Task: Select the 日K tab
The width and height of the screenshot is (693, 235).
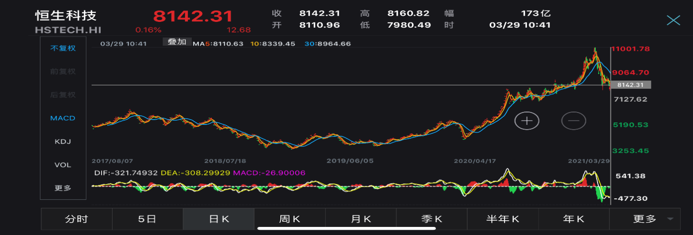Action: coord(219,219)
